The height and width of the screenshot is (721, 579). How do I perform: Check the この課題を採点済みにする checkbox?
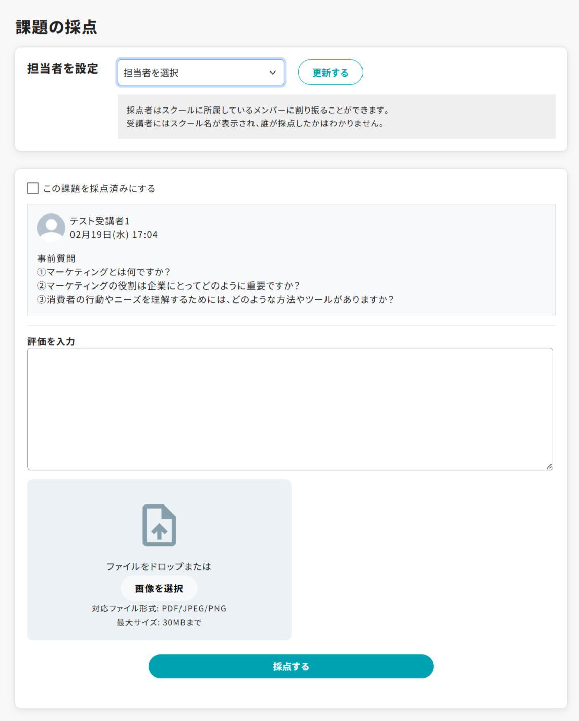coord(33,188)
